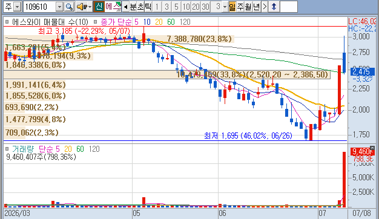The image size is (379, 219).
Task: Click volume profile label 693,690(2.2%)
Action: (31, 107)
